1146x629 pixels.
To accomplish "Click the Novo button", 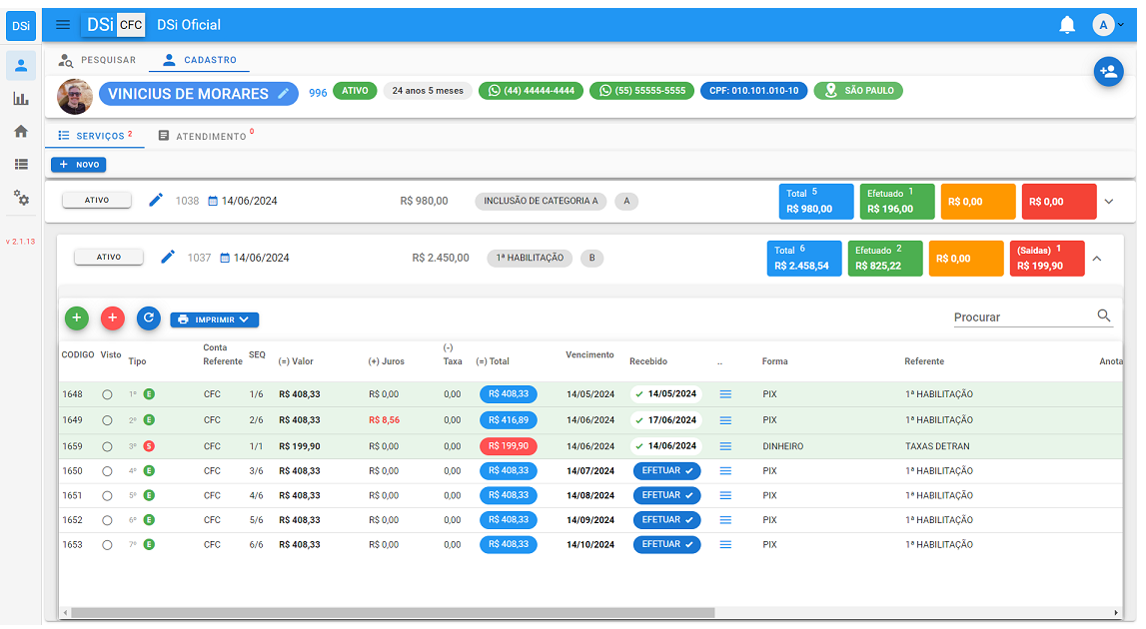I will pyautogui.click(x=78, y=165).
